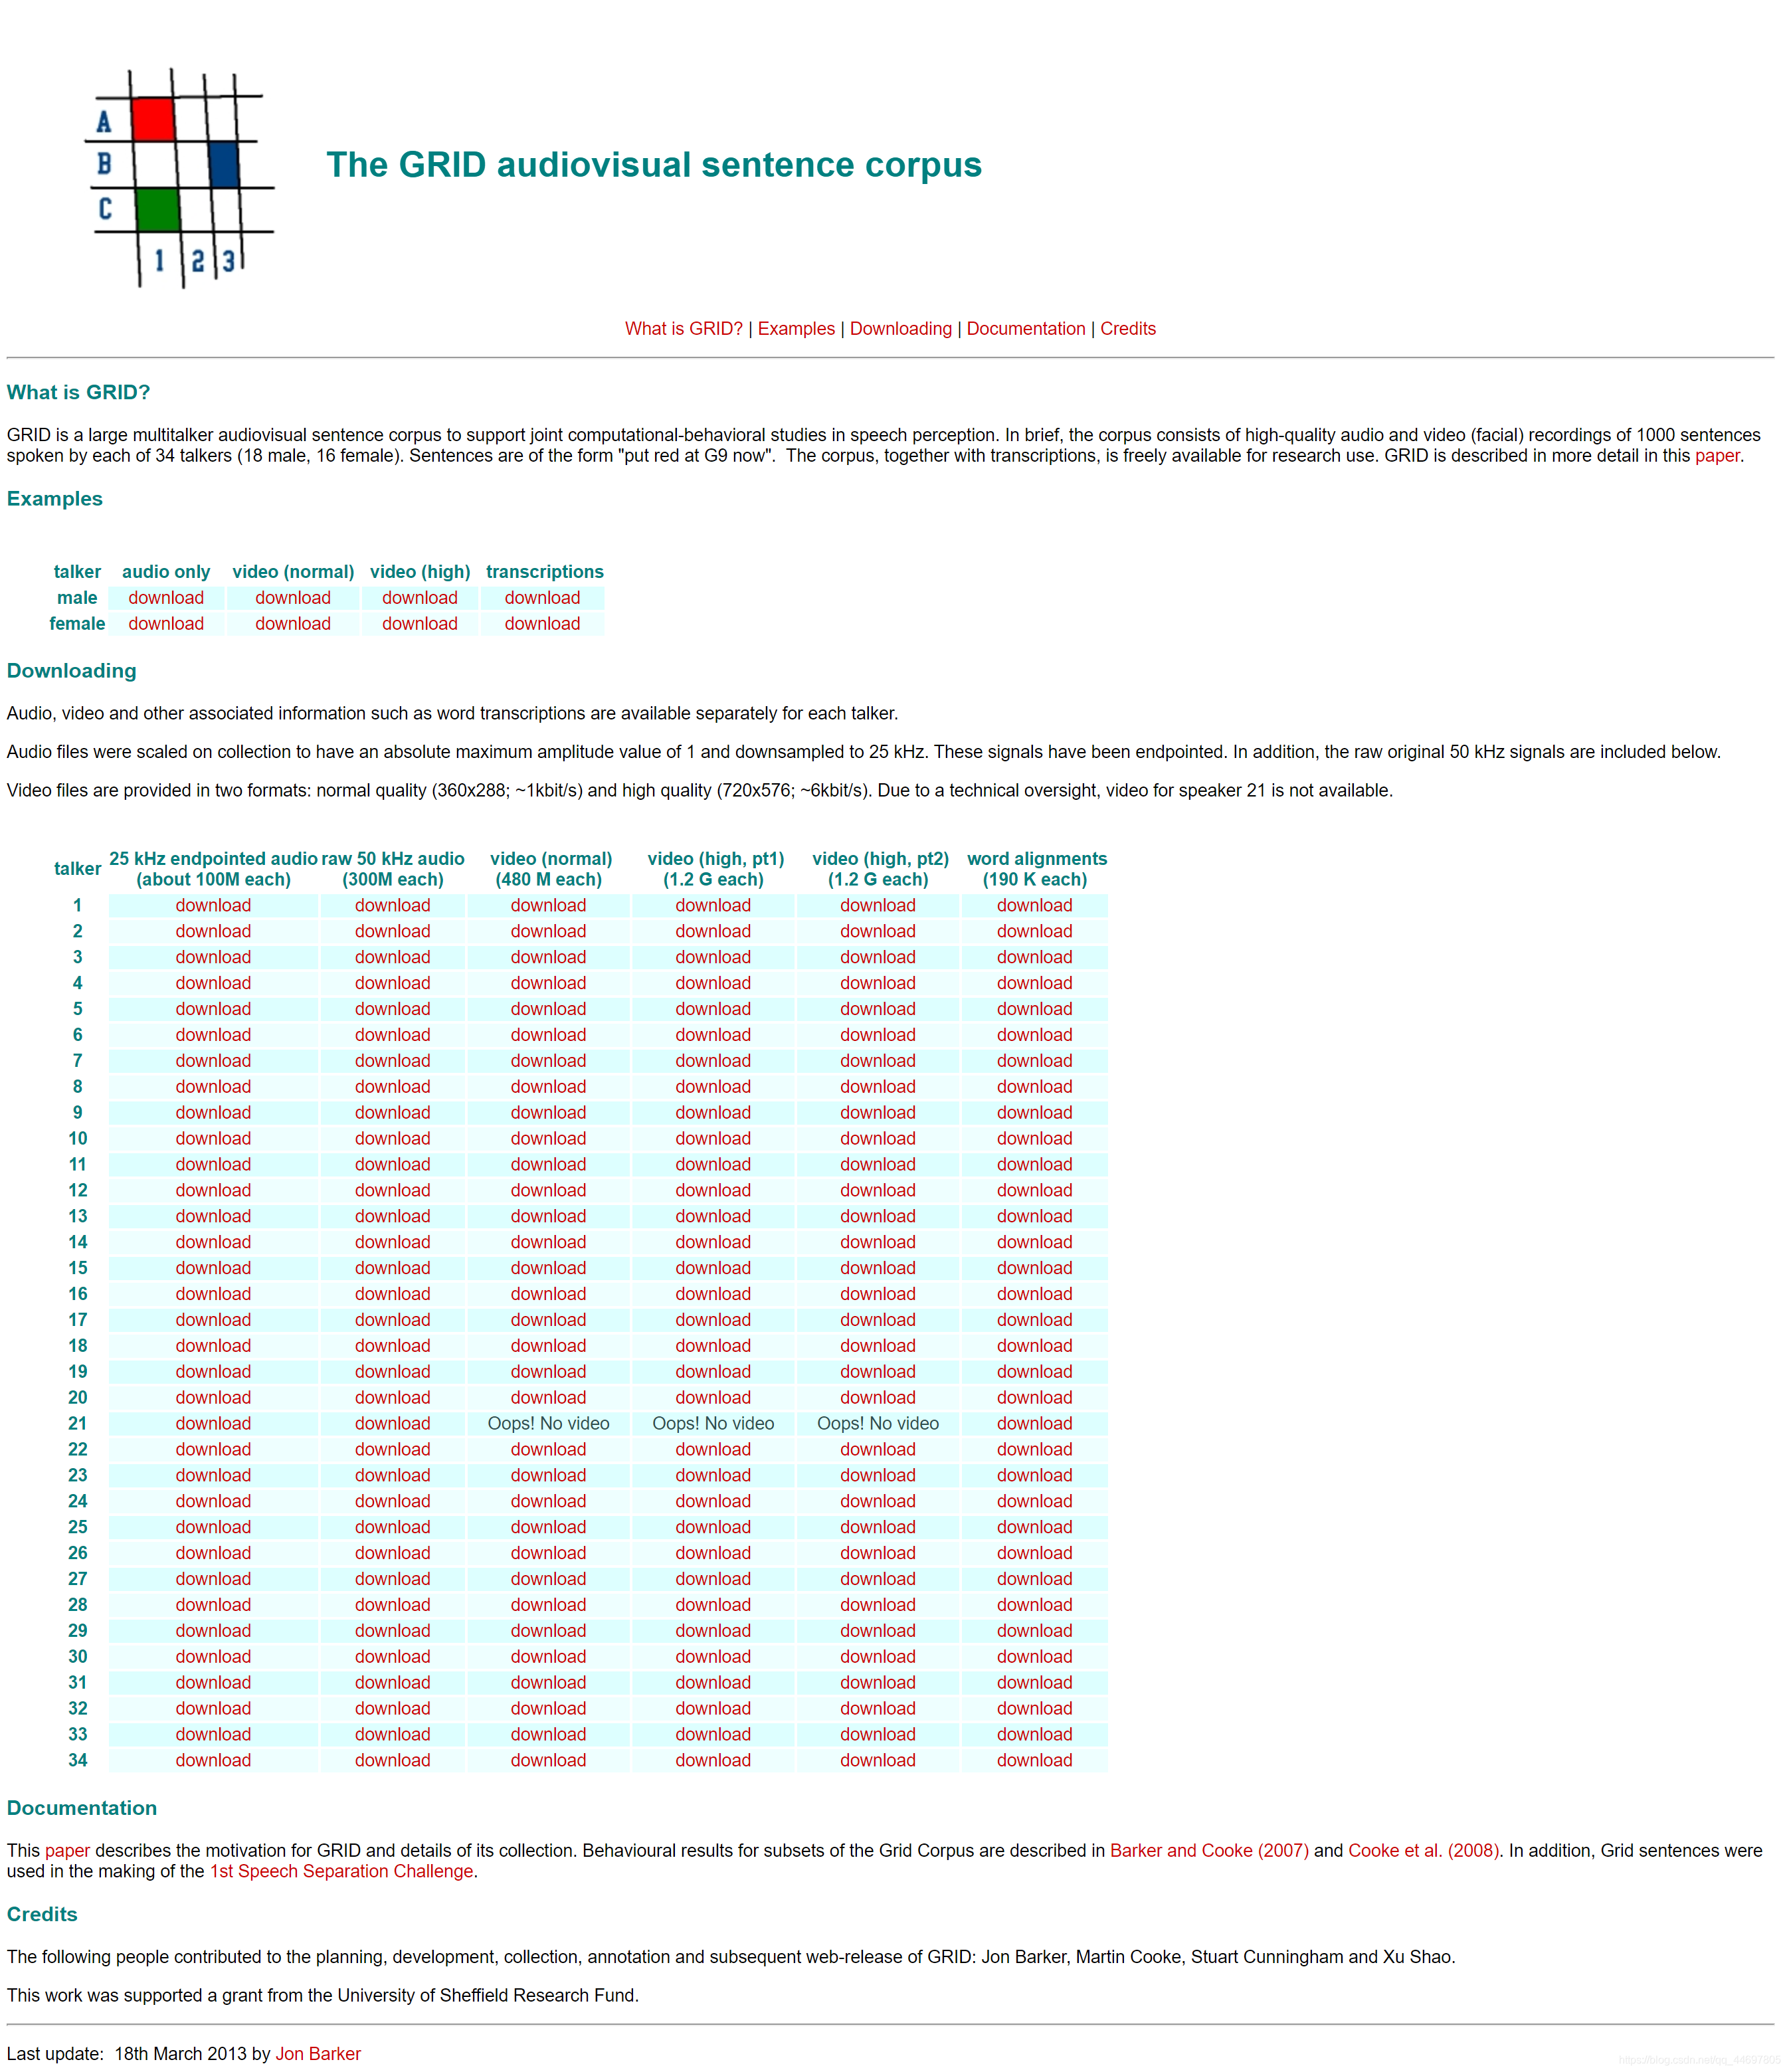The width and height of the screenshot is (1787, 2072).
Task: Download female talker video (high) example
Action: coord(420,624)
